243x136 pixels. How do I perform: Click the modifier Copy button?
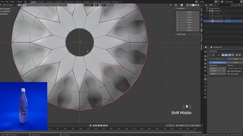click(x=236, y=59)
